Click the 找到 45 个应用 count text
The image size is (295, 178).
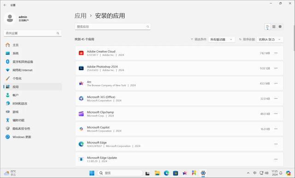(x=84, y=39)
